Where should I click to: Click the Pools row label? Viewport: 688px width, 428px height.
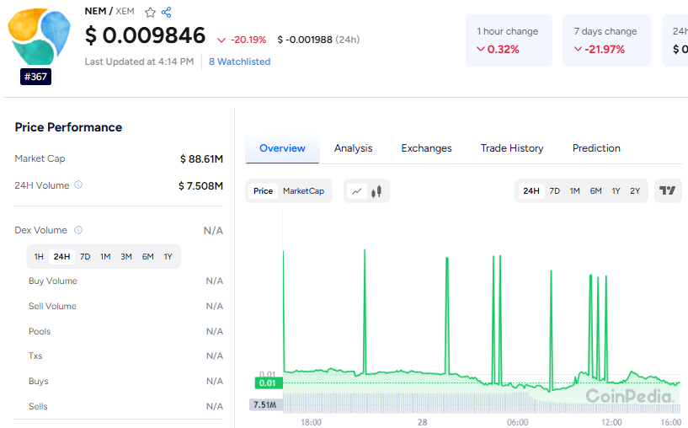[x=40, y=331]
